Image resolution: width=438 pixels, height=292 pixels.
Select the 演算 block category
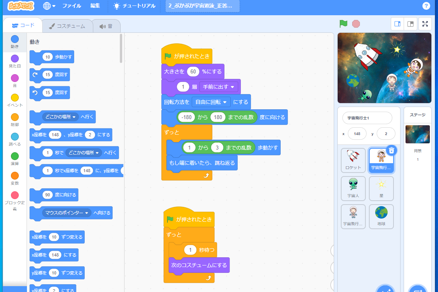click(x=15, y=159)
